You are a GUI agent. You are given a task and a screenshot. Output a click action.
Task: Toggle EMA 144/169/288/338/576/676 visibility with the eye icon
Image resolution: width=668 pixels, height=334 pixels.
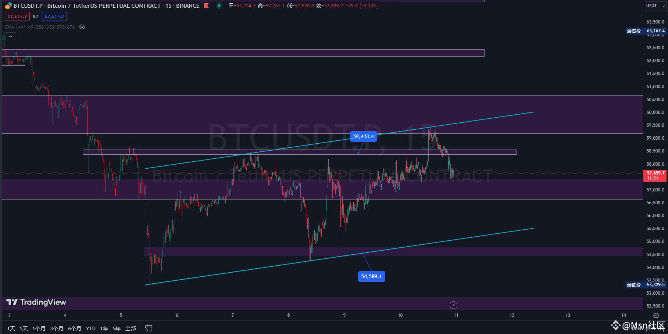(82, 27)
